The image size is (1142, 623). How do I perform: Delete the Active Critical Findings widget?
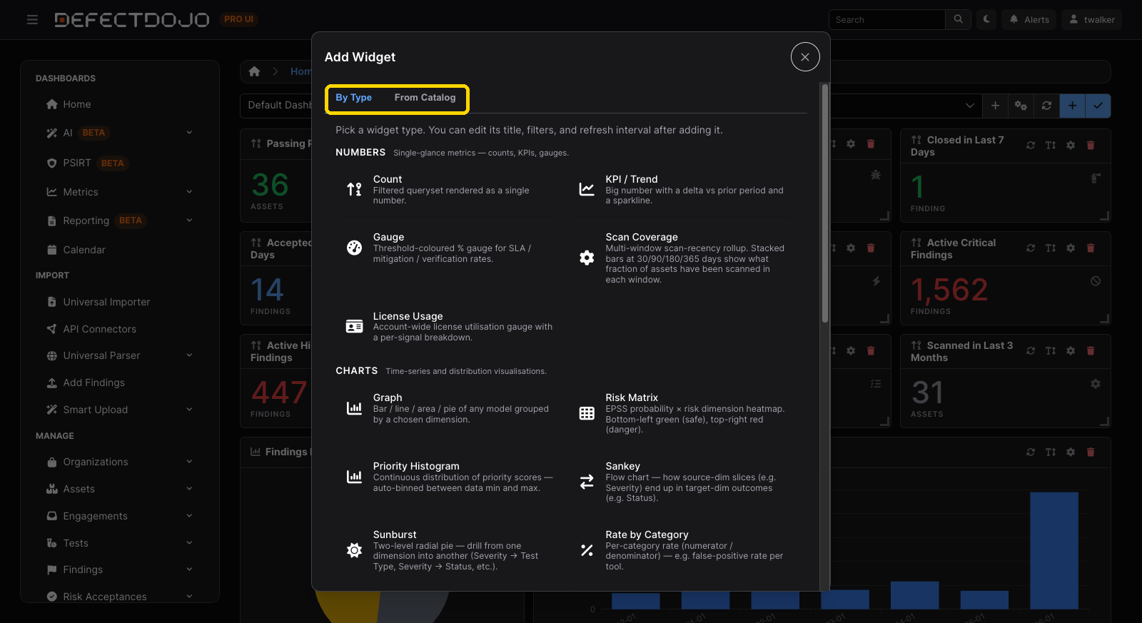point(1091,248)
